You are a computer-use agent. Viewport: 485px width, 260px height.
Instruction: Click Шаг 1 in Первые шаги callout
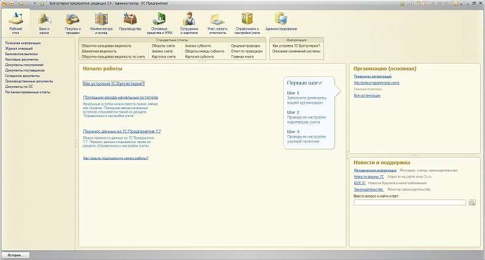tap(293, 93)
